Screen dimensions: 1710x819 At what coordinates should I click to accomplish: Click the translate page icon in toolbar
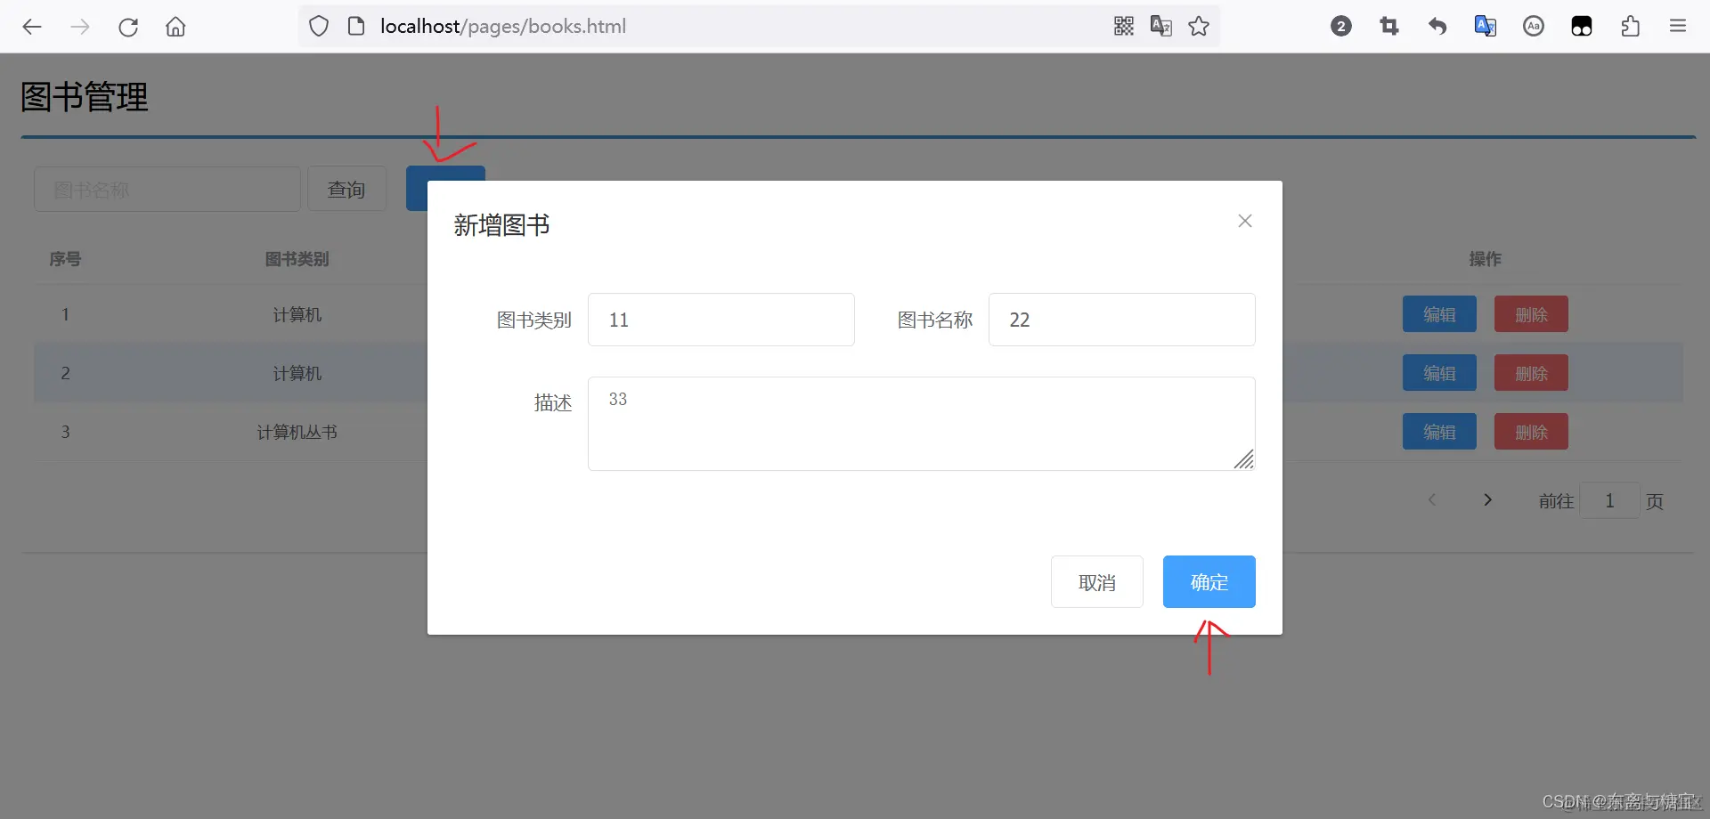point(1160,26)
